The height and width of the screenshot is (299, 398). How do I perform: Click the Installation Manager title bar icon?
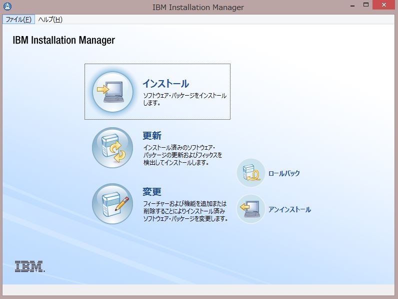point(7,6)
